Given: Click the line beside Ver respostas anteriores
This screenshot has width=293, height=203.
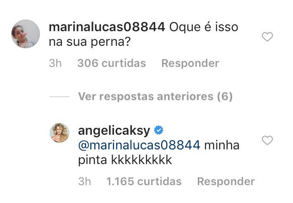Looking at the screenshot, I should pyautogui.click(x=60, y=97).
